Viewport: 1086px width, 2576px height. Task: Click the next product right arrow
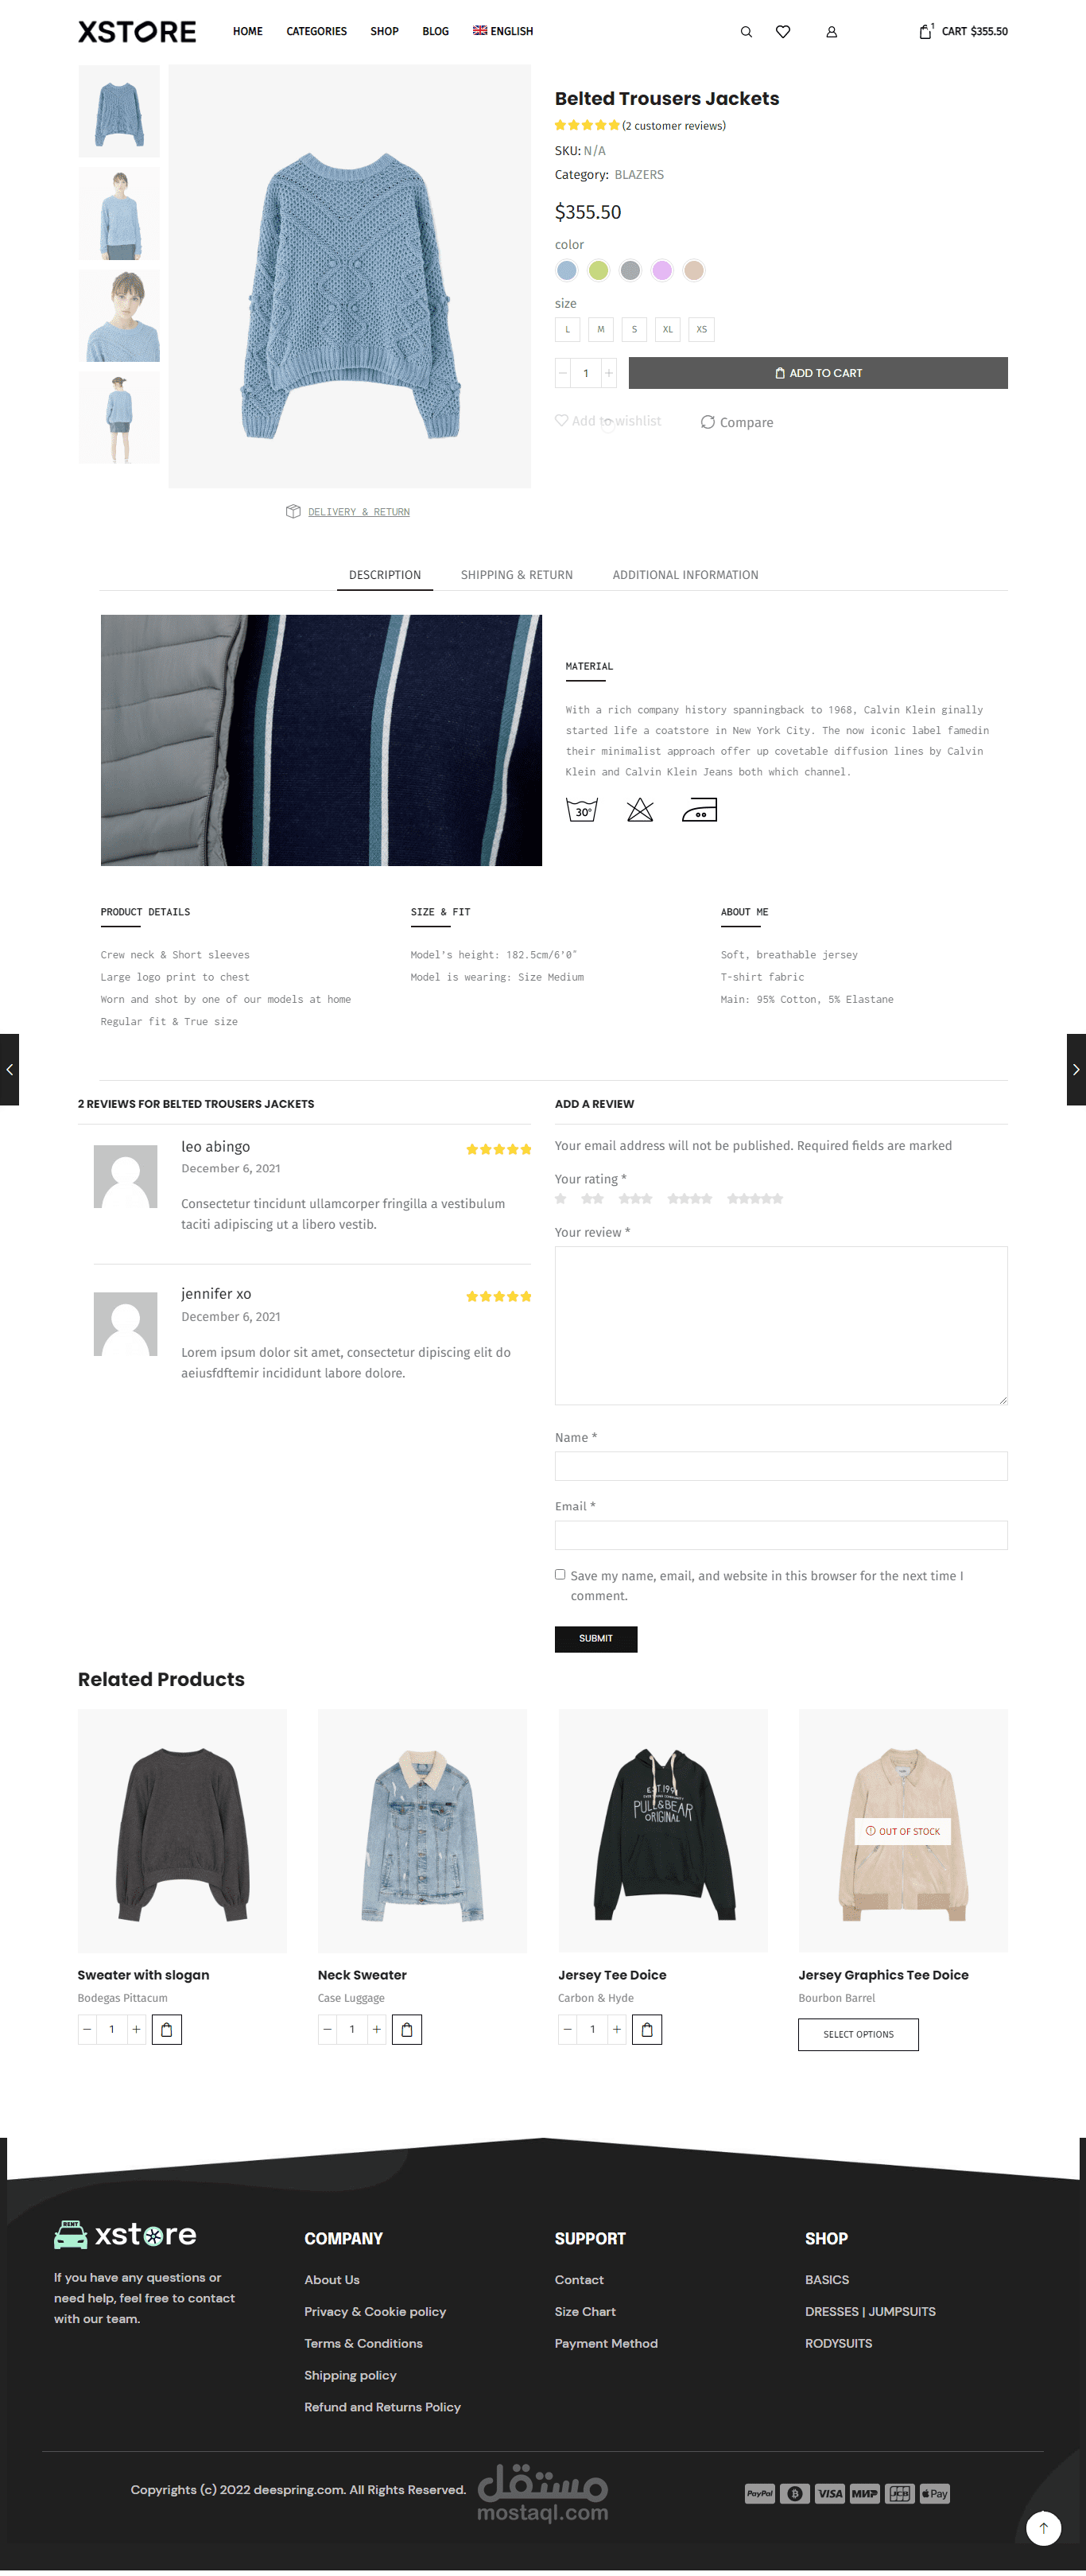1076,1069
